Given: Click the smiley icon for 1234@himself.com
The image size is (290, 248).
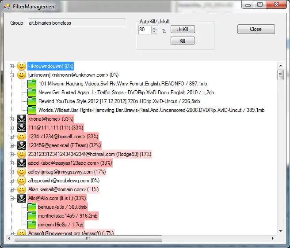Looking at the screenshot, I should [x=22, y=137].
